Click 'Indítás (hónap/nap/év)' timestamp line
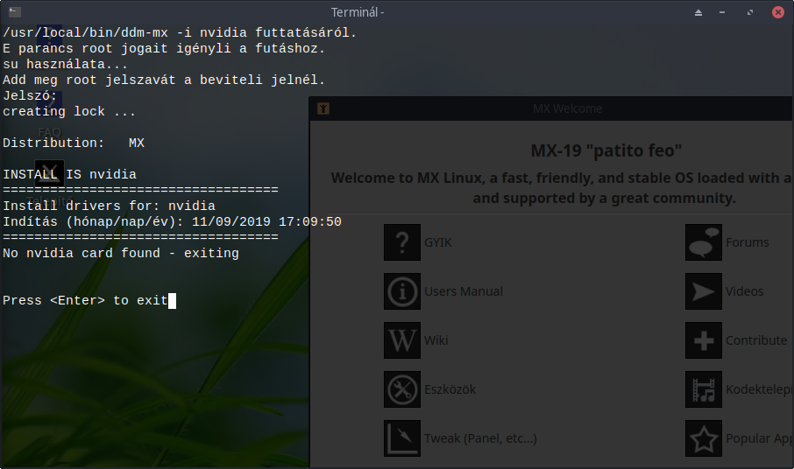The image size is (794, 469). [x=172, y=222]
